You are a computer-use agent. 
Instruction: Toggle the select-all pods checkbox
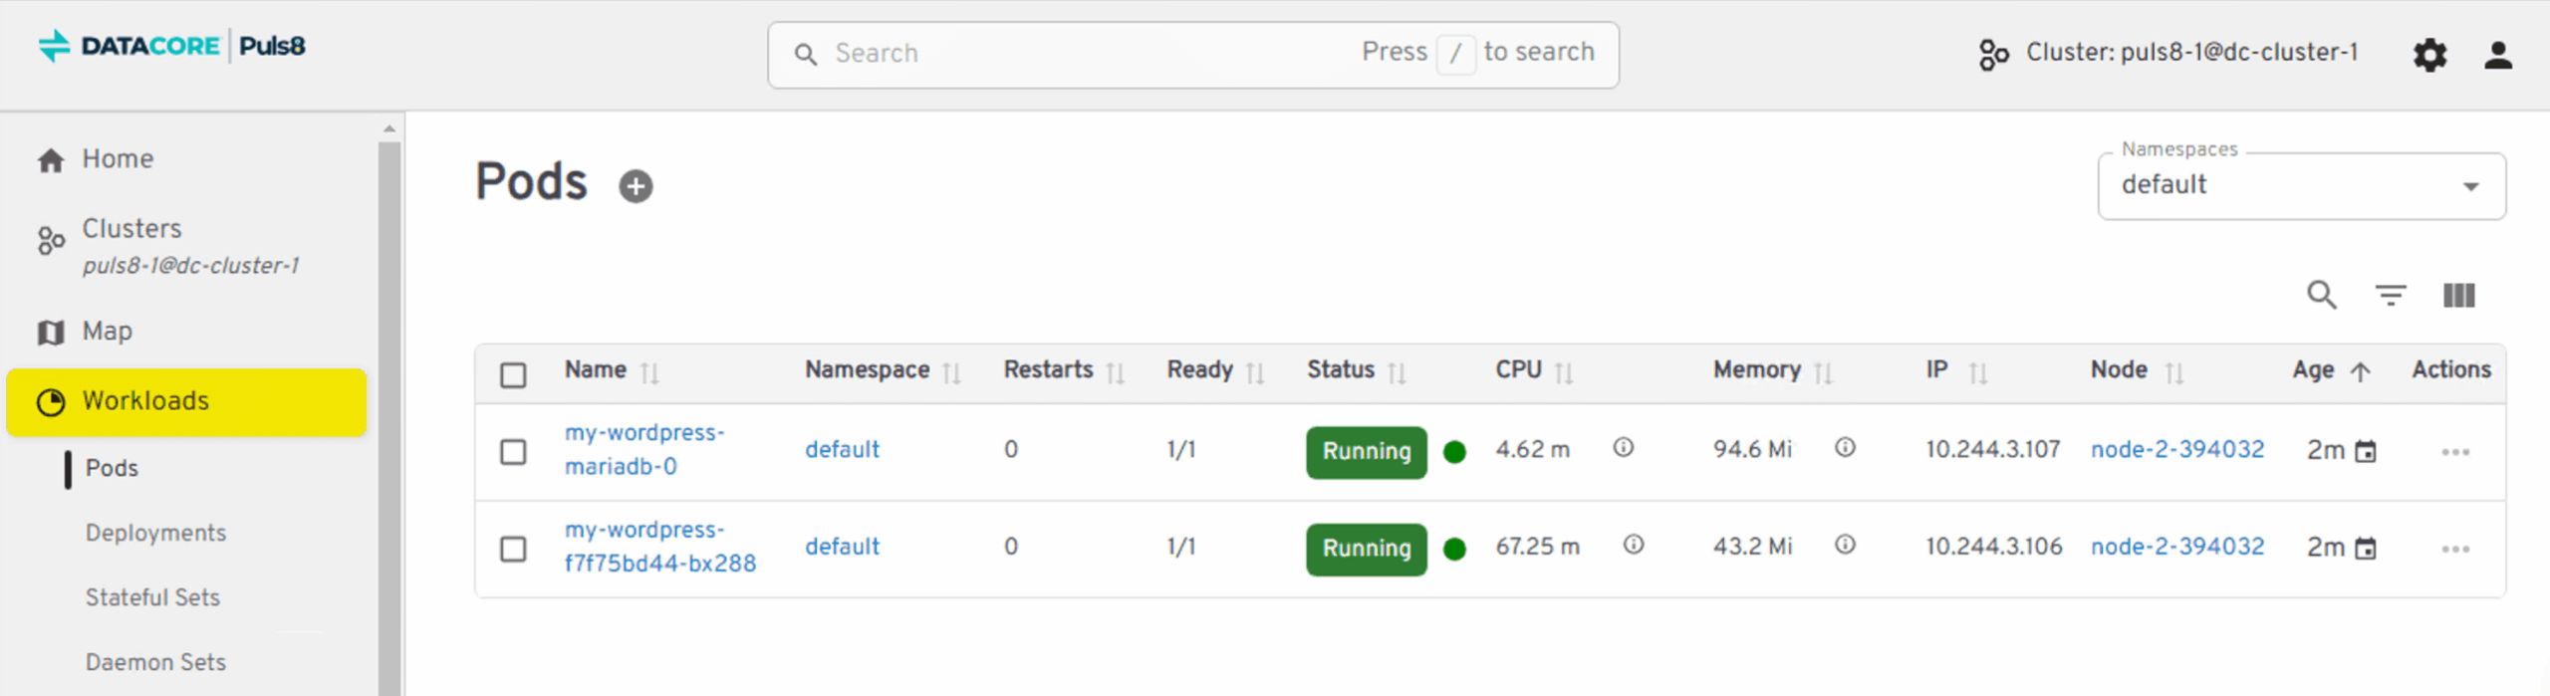click(513, 374)
